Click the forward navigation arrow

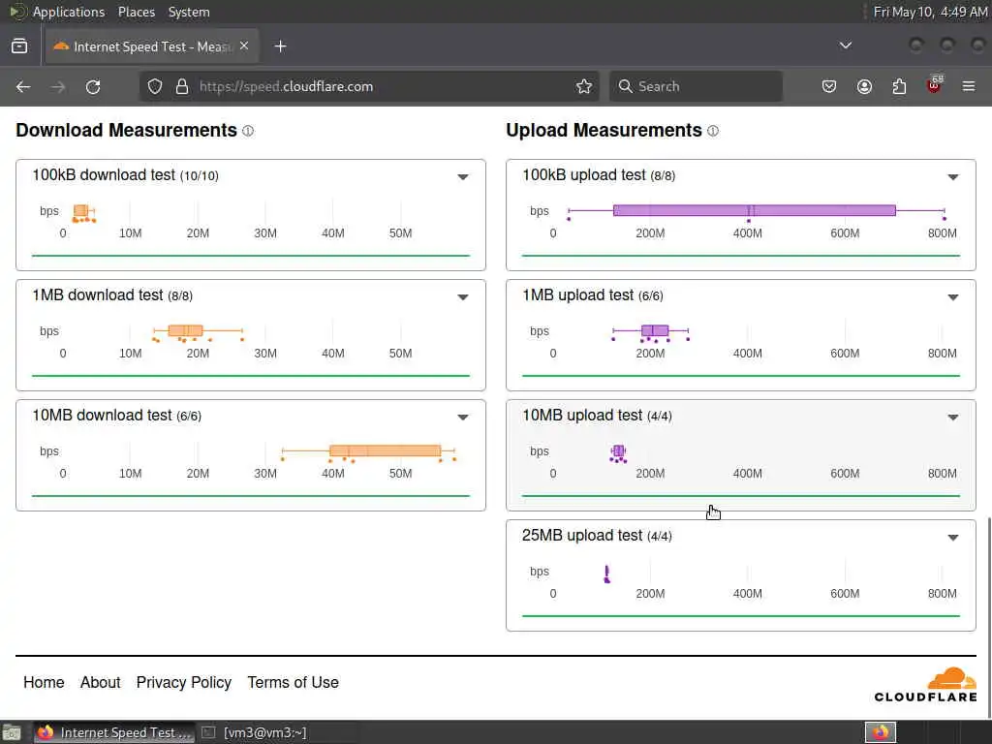point(58,86)
